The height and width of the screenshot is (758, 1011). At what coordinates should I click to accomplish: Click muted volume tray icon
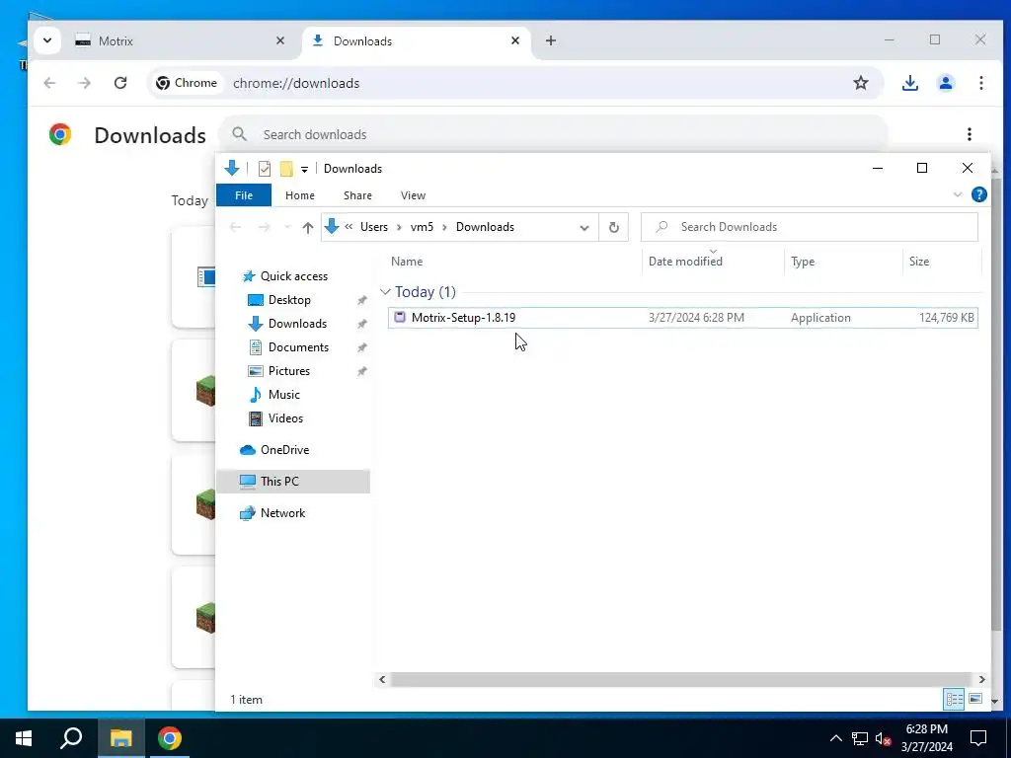883,738
